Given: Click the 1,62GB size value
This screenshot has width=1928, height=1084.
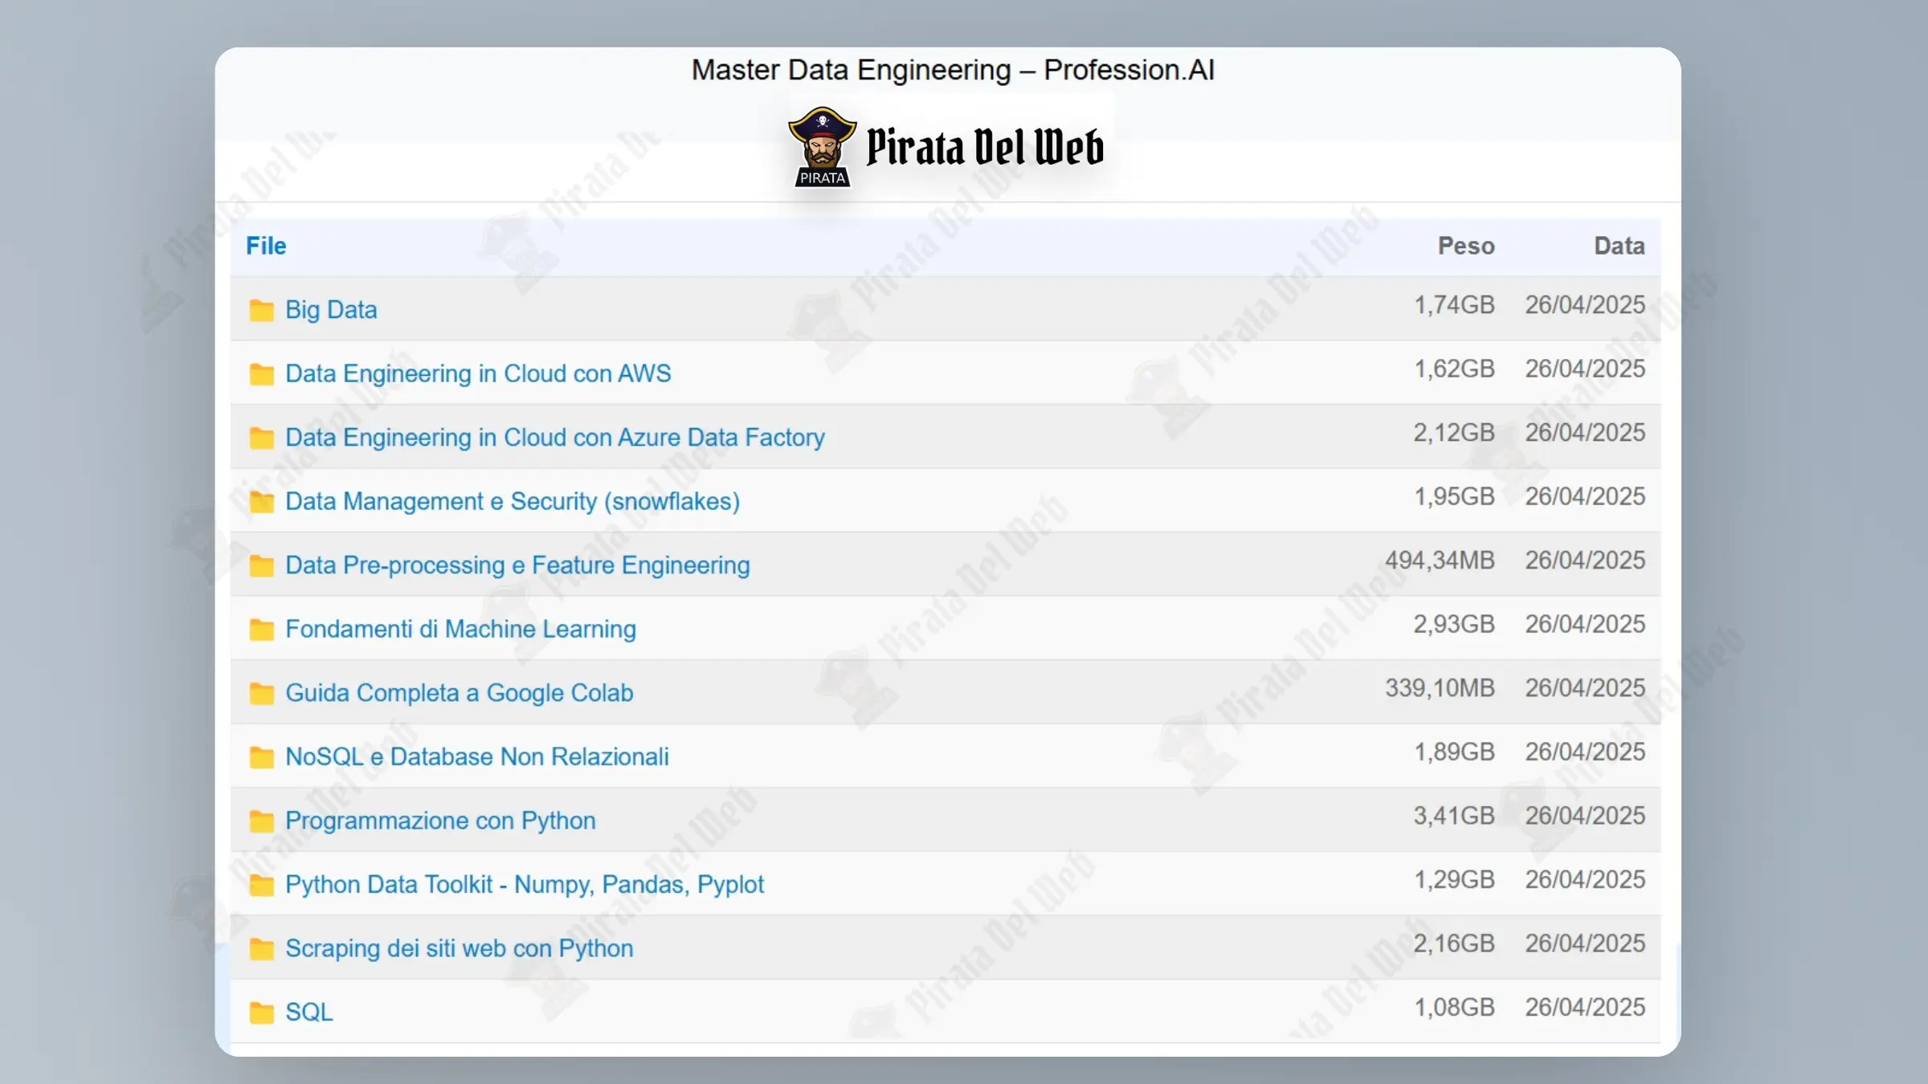Looking at the screenshot, I should (1454, 369).
